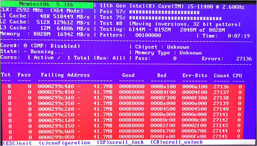This screenshot has width=257, height=146.
Task: Click the Memtest86+ 5.31b title banner
Action: 47,5
